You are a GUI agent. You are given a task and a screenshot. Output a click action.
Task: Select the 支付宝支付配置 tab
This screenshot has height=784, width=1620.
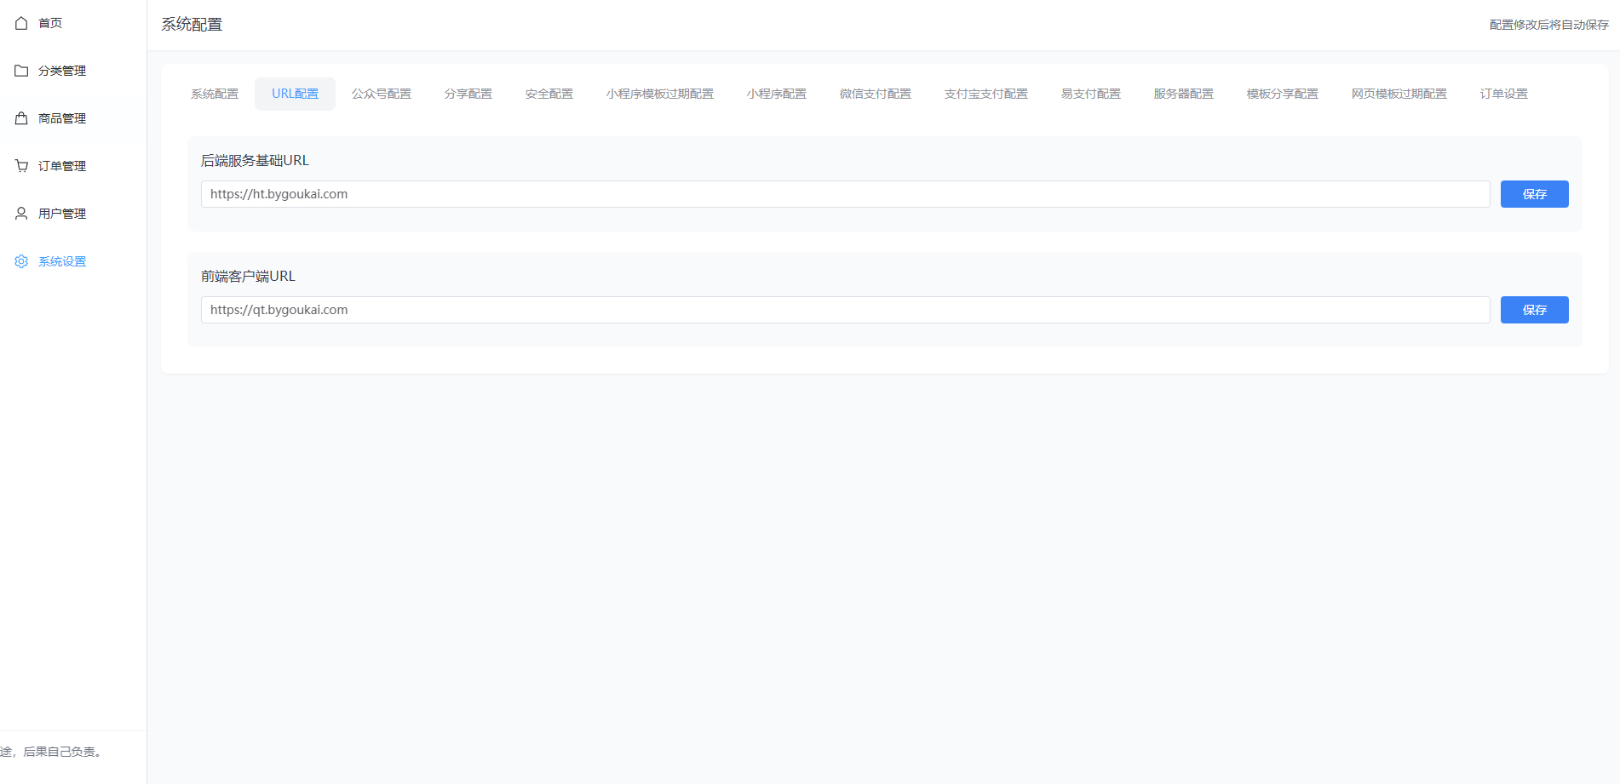coord(986,94)
